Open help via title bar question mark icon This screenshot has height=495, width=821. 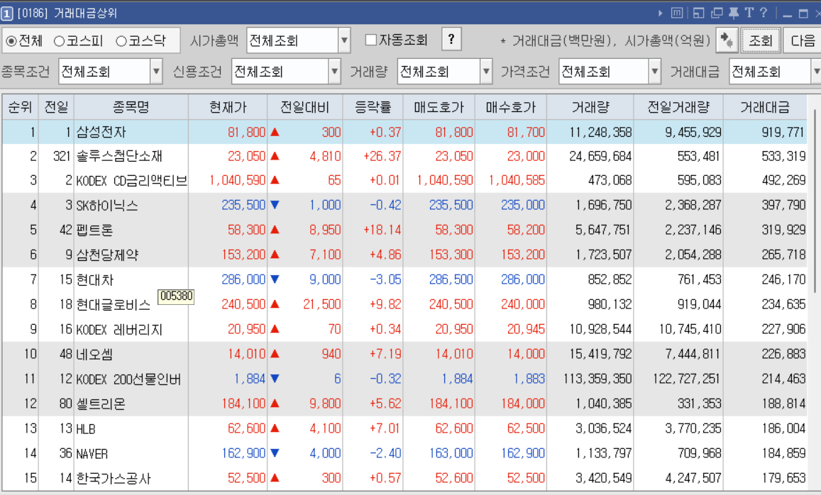[764, 13]
